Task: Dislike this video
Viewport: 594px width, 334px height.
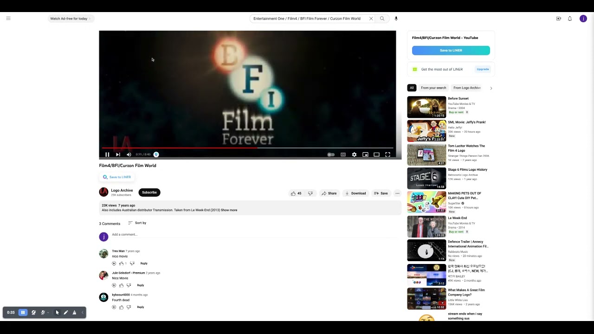Action: (310, 193)
